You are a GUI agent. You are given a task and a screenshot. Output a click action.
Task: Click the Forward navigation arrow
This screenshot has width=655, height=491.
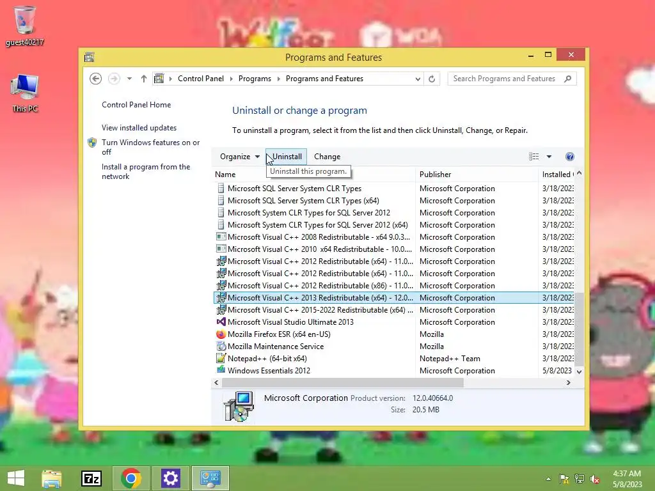(x=114, y=79)
